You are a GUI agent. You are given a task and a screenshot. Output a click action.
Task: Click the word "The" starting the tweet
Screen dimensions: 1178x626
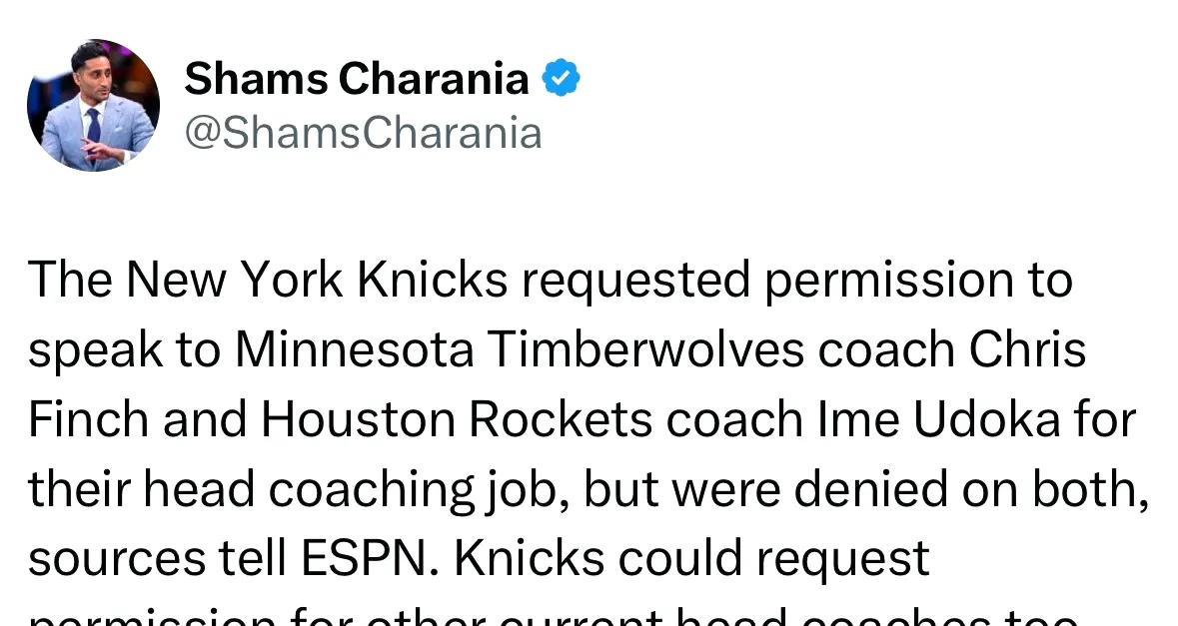point(67,282)
